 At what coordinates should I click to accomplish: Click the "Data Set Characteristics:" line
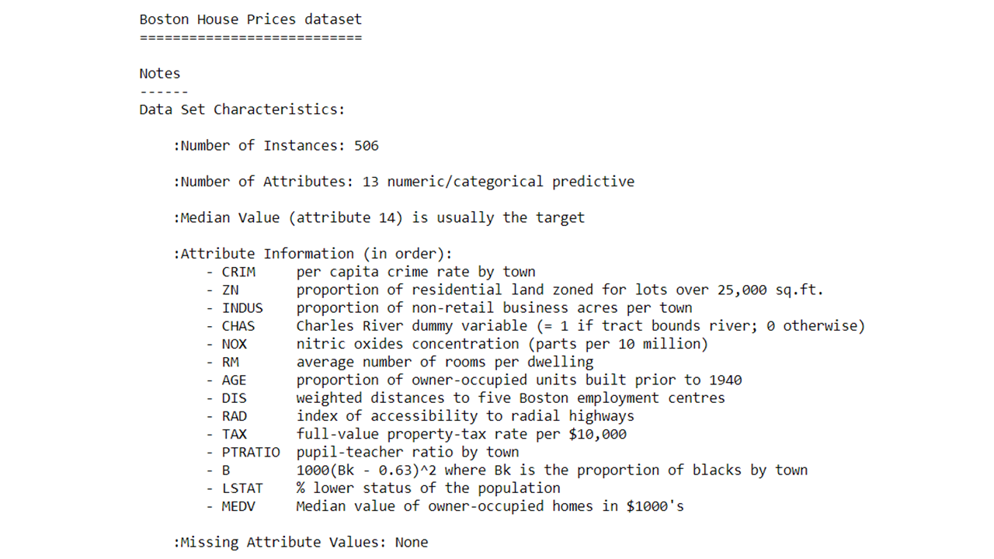(242, 109)
